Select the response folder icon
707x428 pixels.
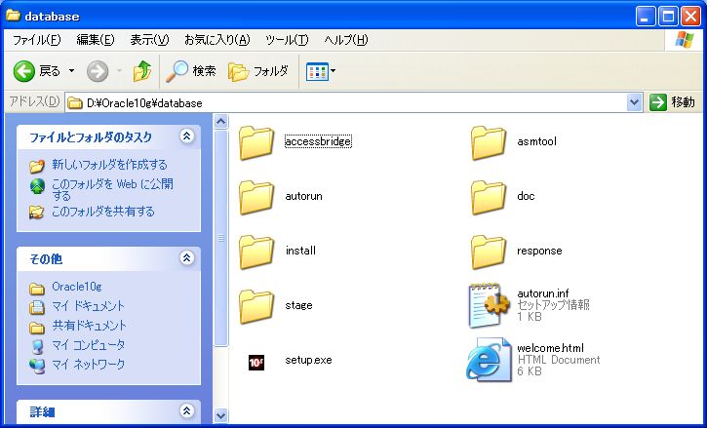[488, 252]
